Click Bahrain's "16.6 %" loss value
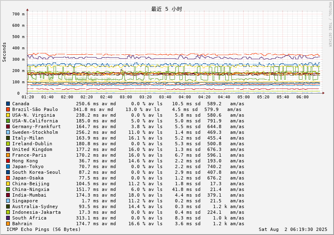 [137, 224]
